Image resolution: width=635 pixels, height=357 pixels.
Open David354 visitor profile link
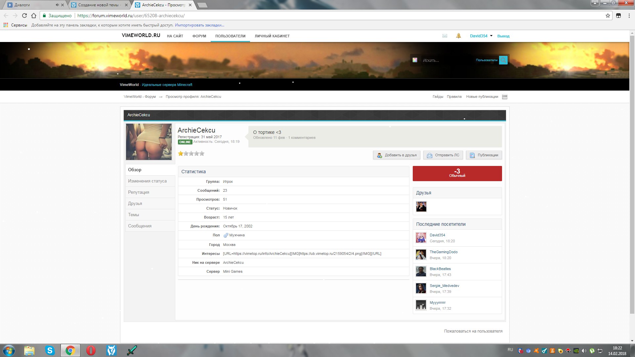(x=437, y=235)
